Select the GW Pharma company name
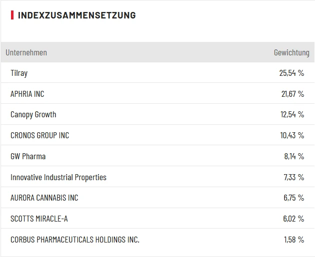The image size is (315, 257). (x=28, y=156)
